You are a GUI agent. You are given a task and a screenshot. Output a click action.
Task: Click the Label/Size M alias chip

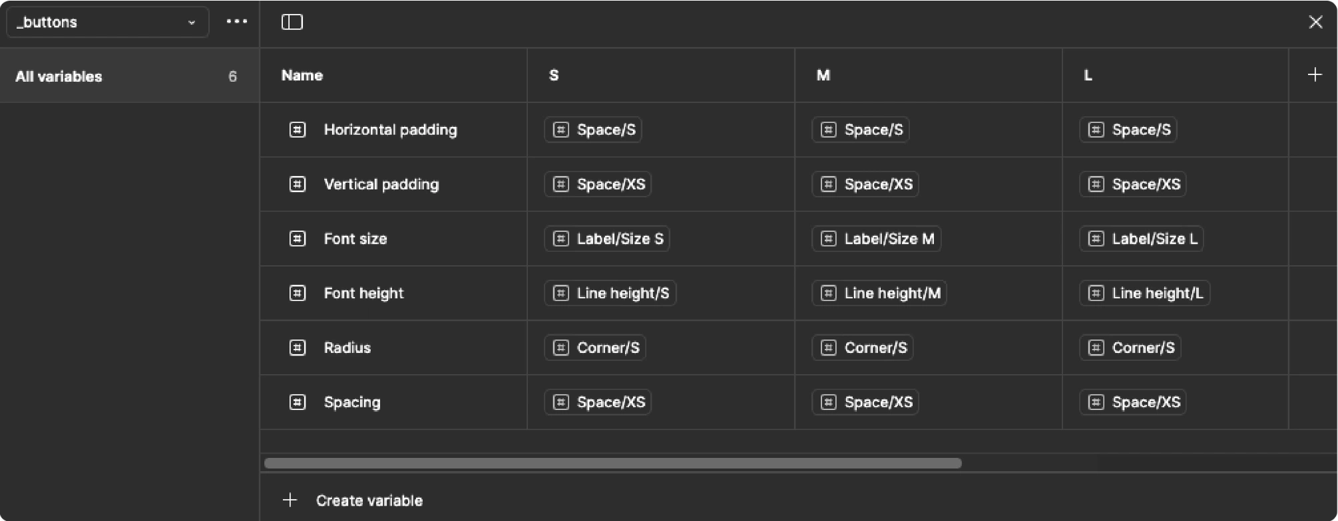pos(876,239)
